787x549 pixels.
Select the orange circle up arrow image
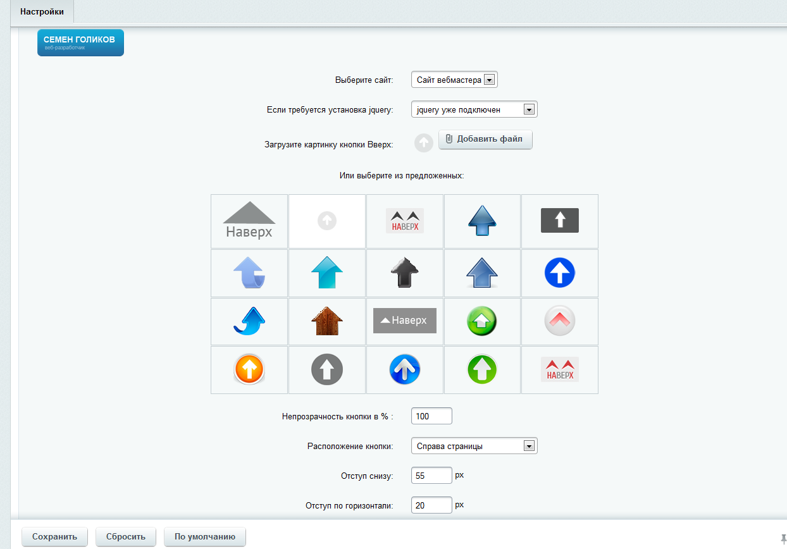pyautogui.click(x=249, y=369)
